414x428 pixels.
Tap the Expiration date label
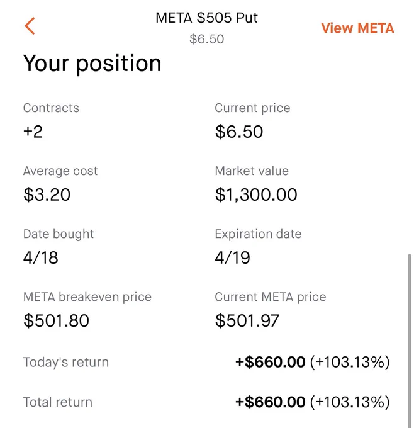[258, 234]
